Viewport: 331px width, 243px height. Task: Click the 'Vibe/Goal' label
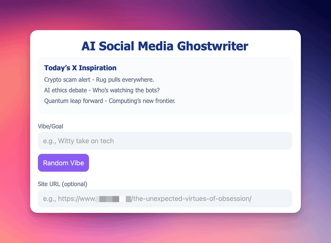click(50, 126)
